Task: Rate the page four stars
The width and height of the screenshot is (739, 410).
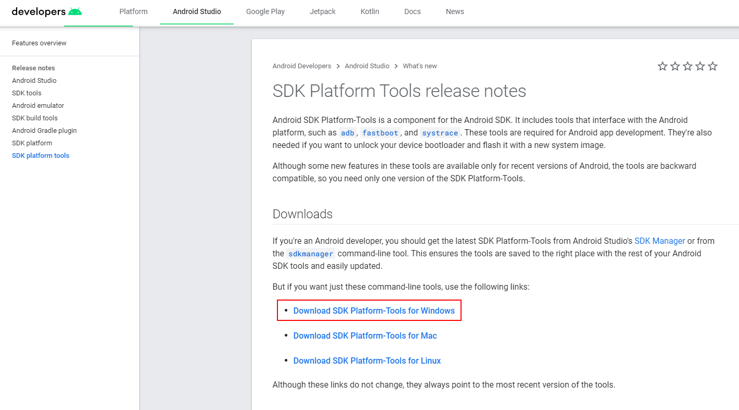Action: pyautogui.click(x=700, y=66)
